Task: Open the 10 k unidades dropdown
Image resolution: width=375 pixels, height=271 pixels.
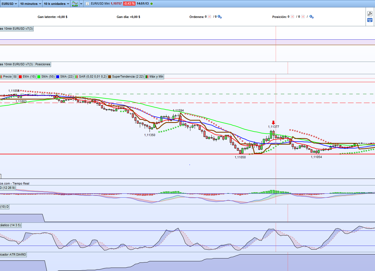Action: (57, 4)
